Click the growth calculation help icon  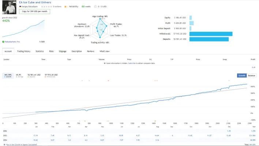tap(4, 145)
